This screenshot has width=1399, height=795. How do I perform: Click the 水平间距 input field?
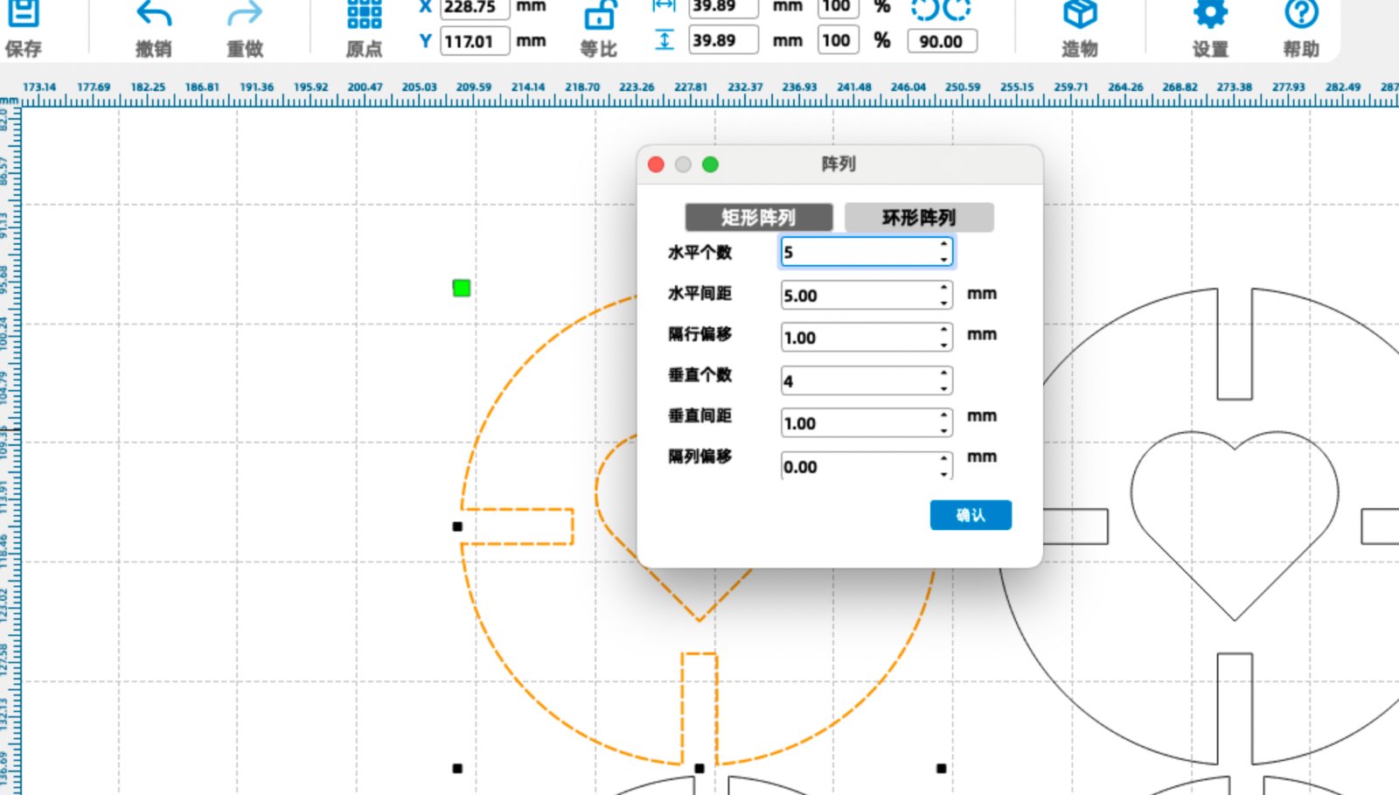(x=867, y=295)
